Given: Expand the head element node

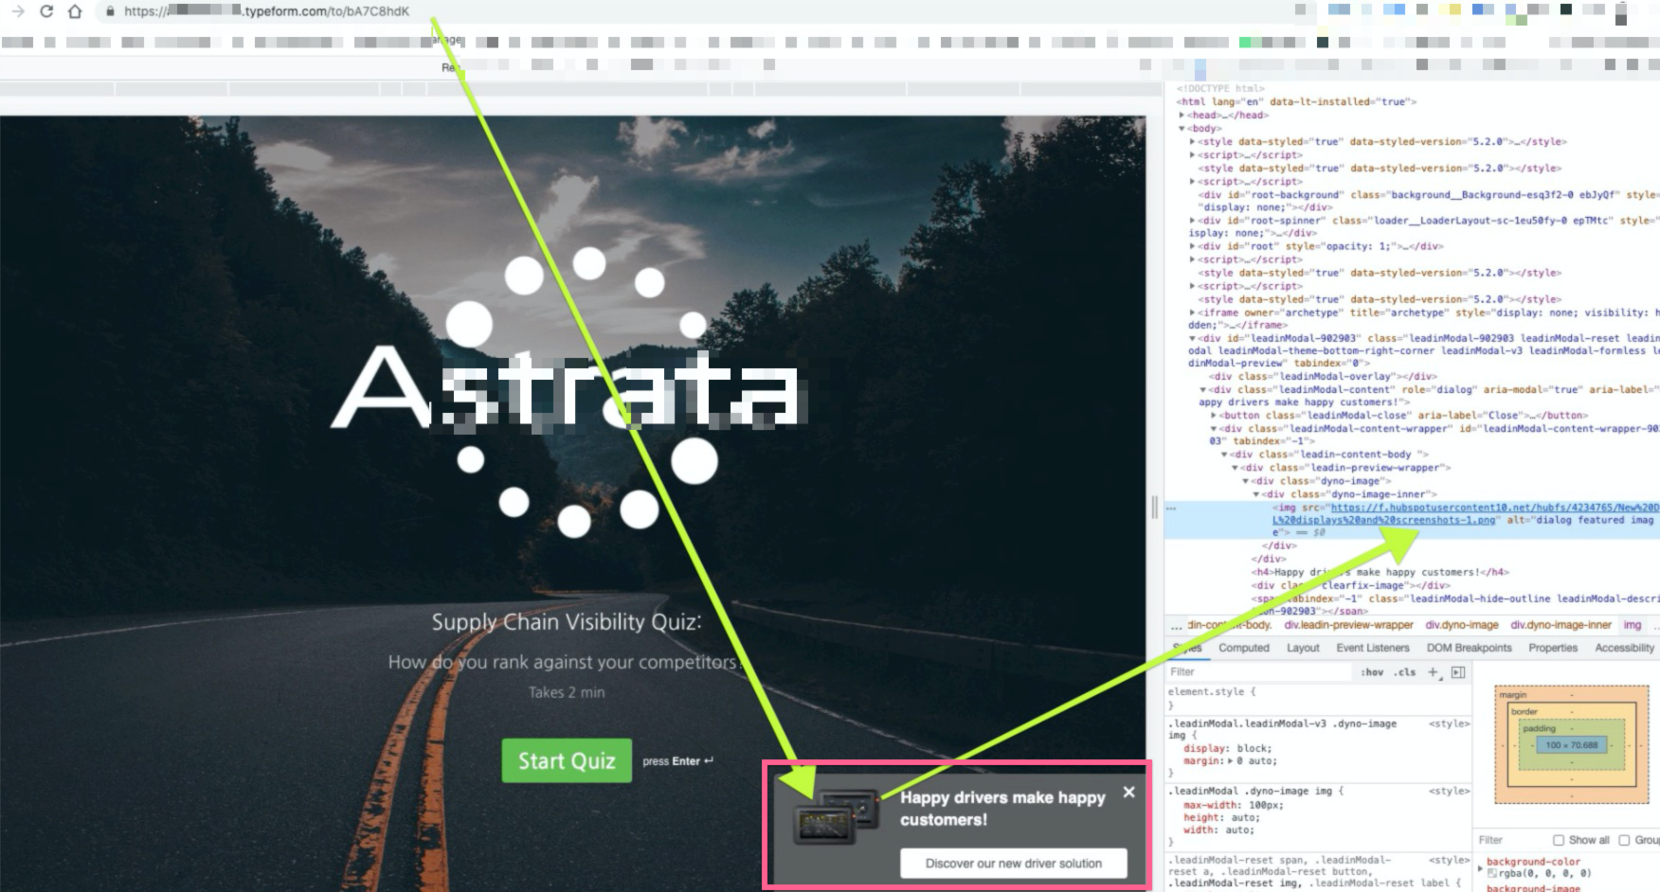Looking at the screenshot, I should tap(1182, 116).
